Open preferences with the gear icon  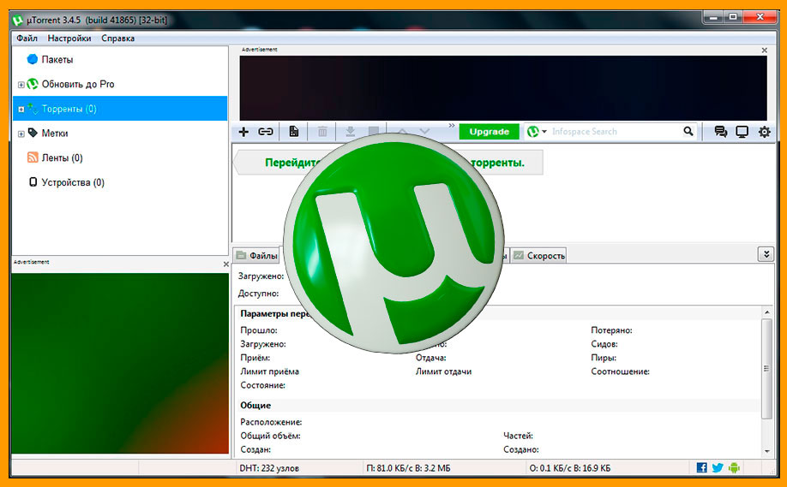[x=765, y=132]
